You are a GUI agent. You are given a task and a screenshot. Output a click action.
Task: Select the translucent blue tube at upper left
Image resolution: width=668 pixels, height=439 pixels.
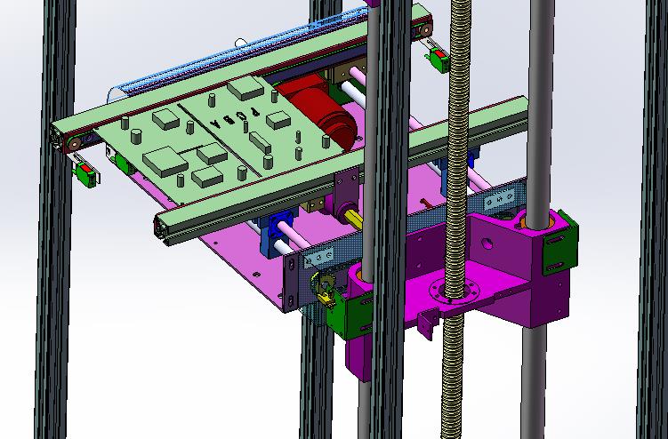click(x=238, y=55)
